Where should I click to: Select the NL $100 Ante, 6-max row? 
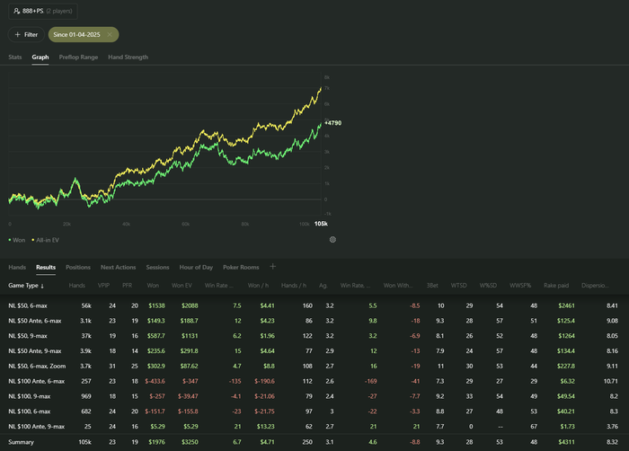tap(36, 380)
